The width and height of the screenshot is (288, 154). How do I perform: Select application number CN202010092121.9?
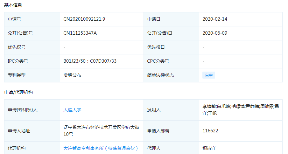(x=84, y=19)
